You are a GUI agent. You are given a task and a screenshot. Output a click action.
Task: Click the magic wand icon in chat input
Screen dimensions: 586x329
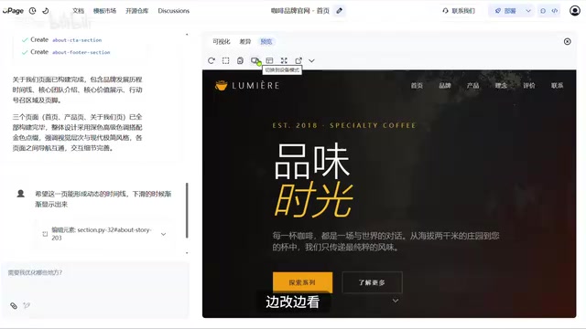[27, 306]
